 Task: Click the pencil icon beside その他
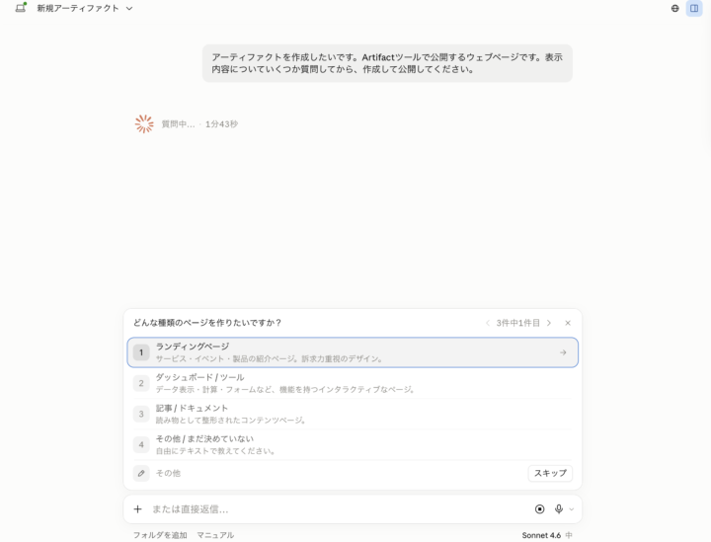(x=141, y=473)
